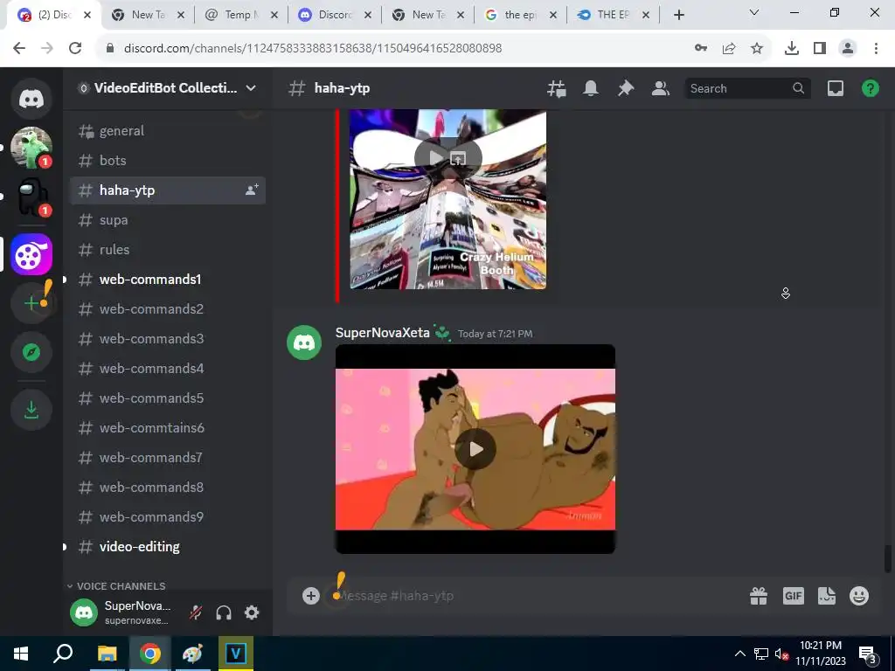Open Windows Start menu
This screenshot has height=671, width=895.
(x=21, y=654)
